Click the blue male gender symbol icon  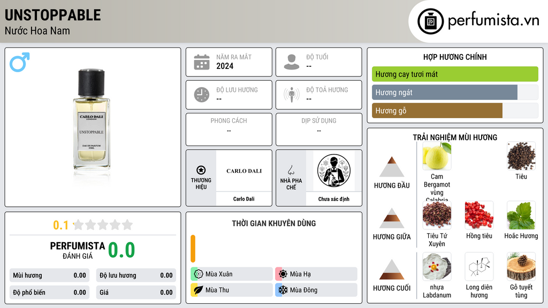[20, 62]
